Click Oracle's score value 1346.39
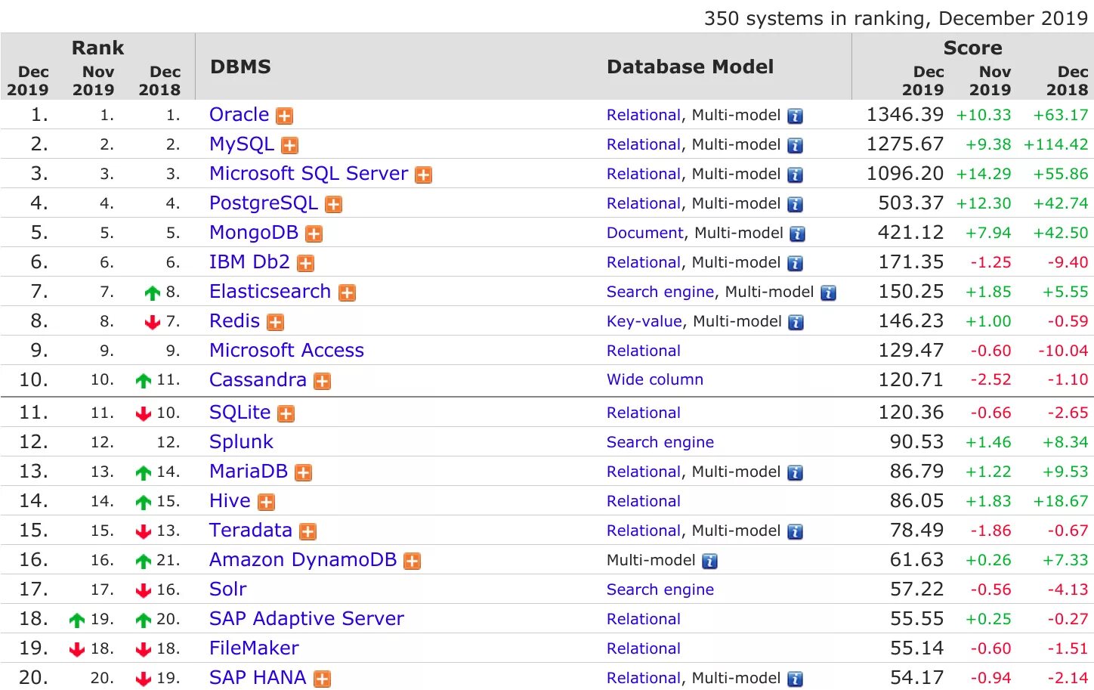This screenshot has height=690, width=1094. click(x=905, y=115)
